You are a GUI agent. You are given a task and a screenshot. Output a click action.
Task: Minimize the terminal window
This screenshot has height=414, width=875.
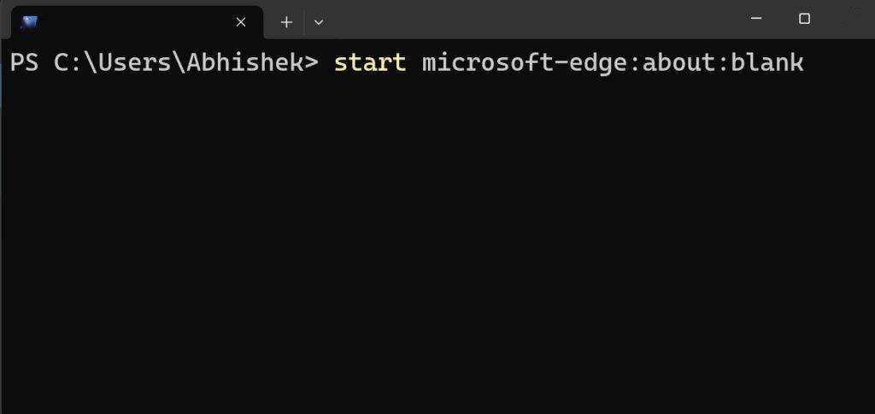[x=756, y=19]
